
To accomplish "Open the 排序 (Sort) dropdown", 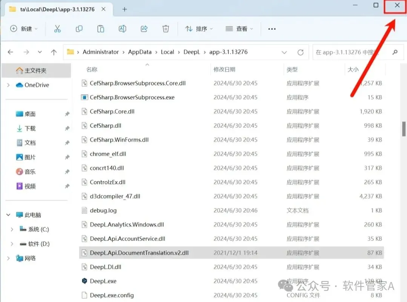I will coord(199,29).
